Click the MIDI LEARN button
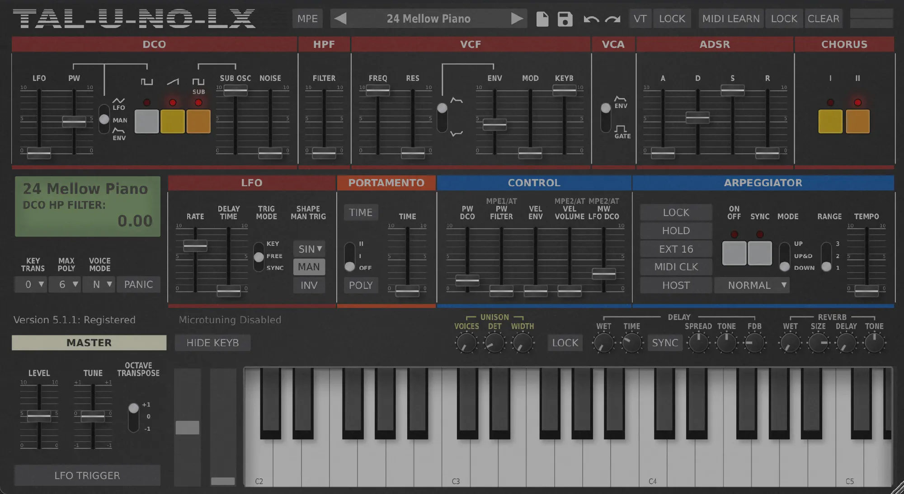Screen dimensions: 904x494 pos(730,19)
